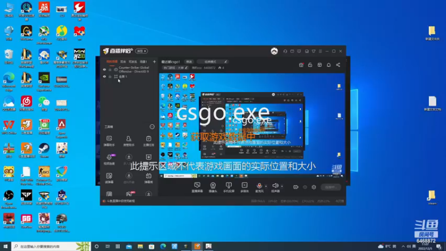Open the 弹幕秀 tool

148,178
